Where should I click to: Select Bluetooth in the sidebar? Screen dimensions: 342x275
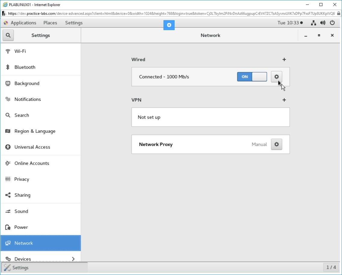click(25, 67)
